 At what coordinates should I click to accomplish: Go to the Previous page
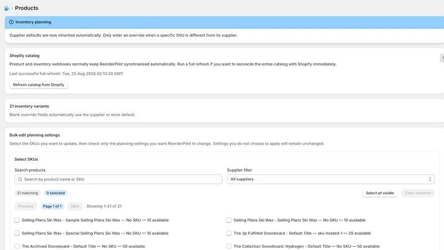pos(26,206)
